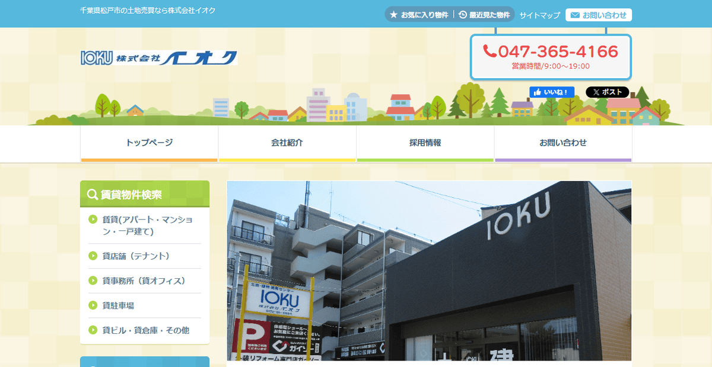The height and width of the screenshot is (367, 712).
Task: Click the phone number 047-365-4166
Action: (x=558, y=51)
